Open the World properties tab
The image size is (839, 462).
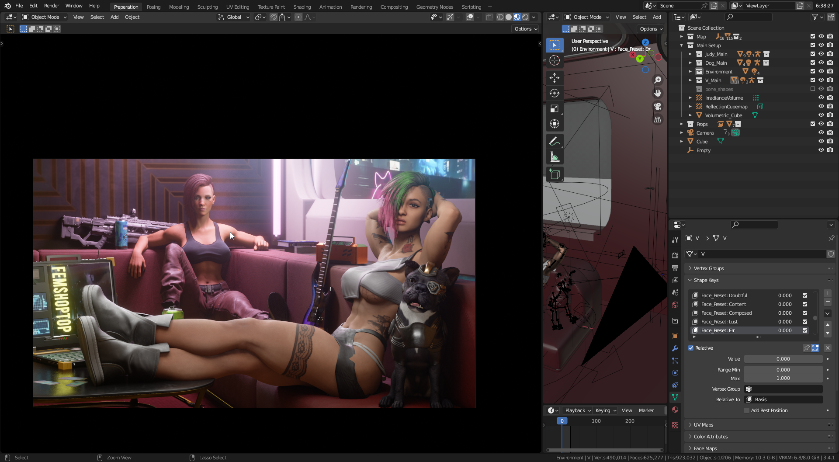click(675, 304)
